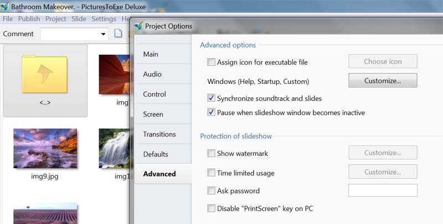Click Customize for Windows (Help, Startup, Custom)
443x224 pixels.
(x=383, y=80)
